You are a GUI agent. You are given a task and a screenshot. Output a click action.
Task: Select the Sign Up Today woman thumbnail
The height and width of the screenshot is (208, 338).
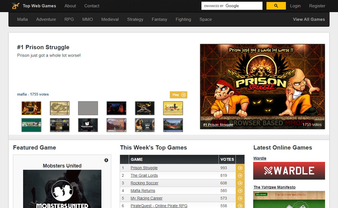145,125
